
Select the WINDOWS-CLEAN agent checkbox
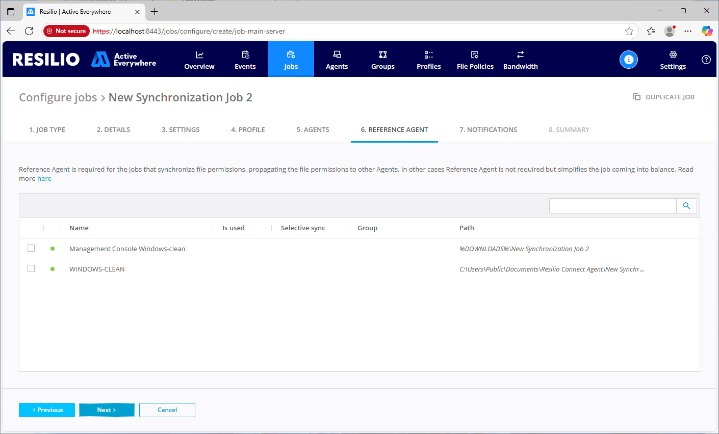[x=31, y=268]
